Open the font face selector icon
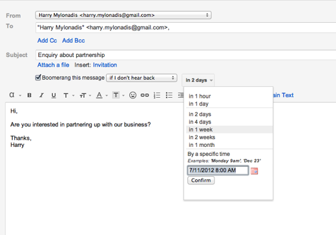The width and height of the screenshot is (336, 235). pyautogui.click(x=12, y=95)
